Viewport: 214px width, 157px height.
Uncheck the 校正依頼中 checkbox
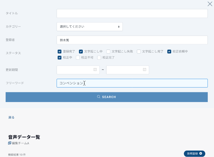point(169,52)
